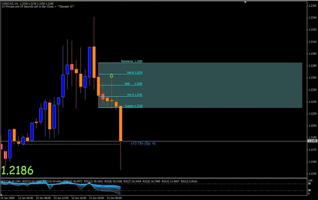The image size is (318, 200).
Task: Click the 1.2280 price axis label
Action: click(x=312, y=66)
